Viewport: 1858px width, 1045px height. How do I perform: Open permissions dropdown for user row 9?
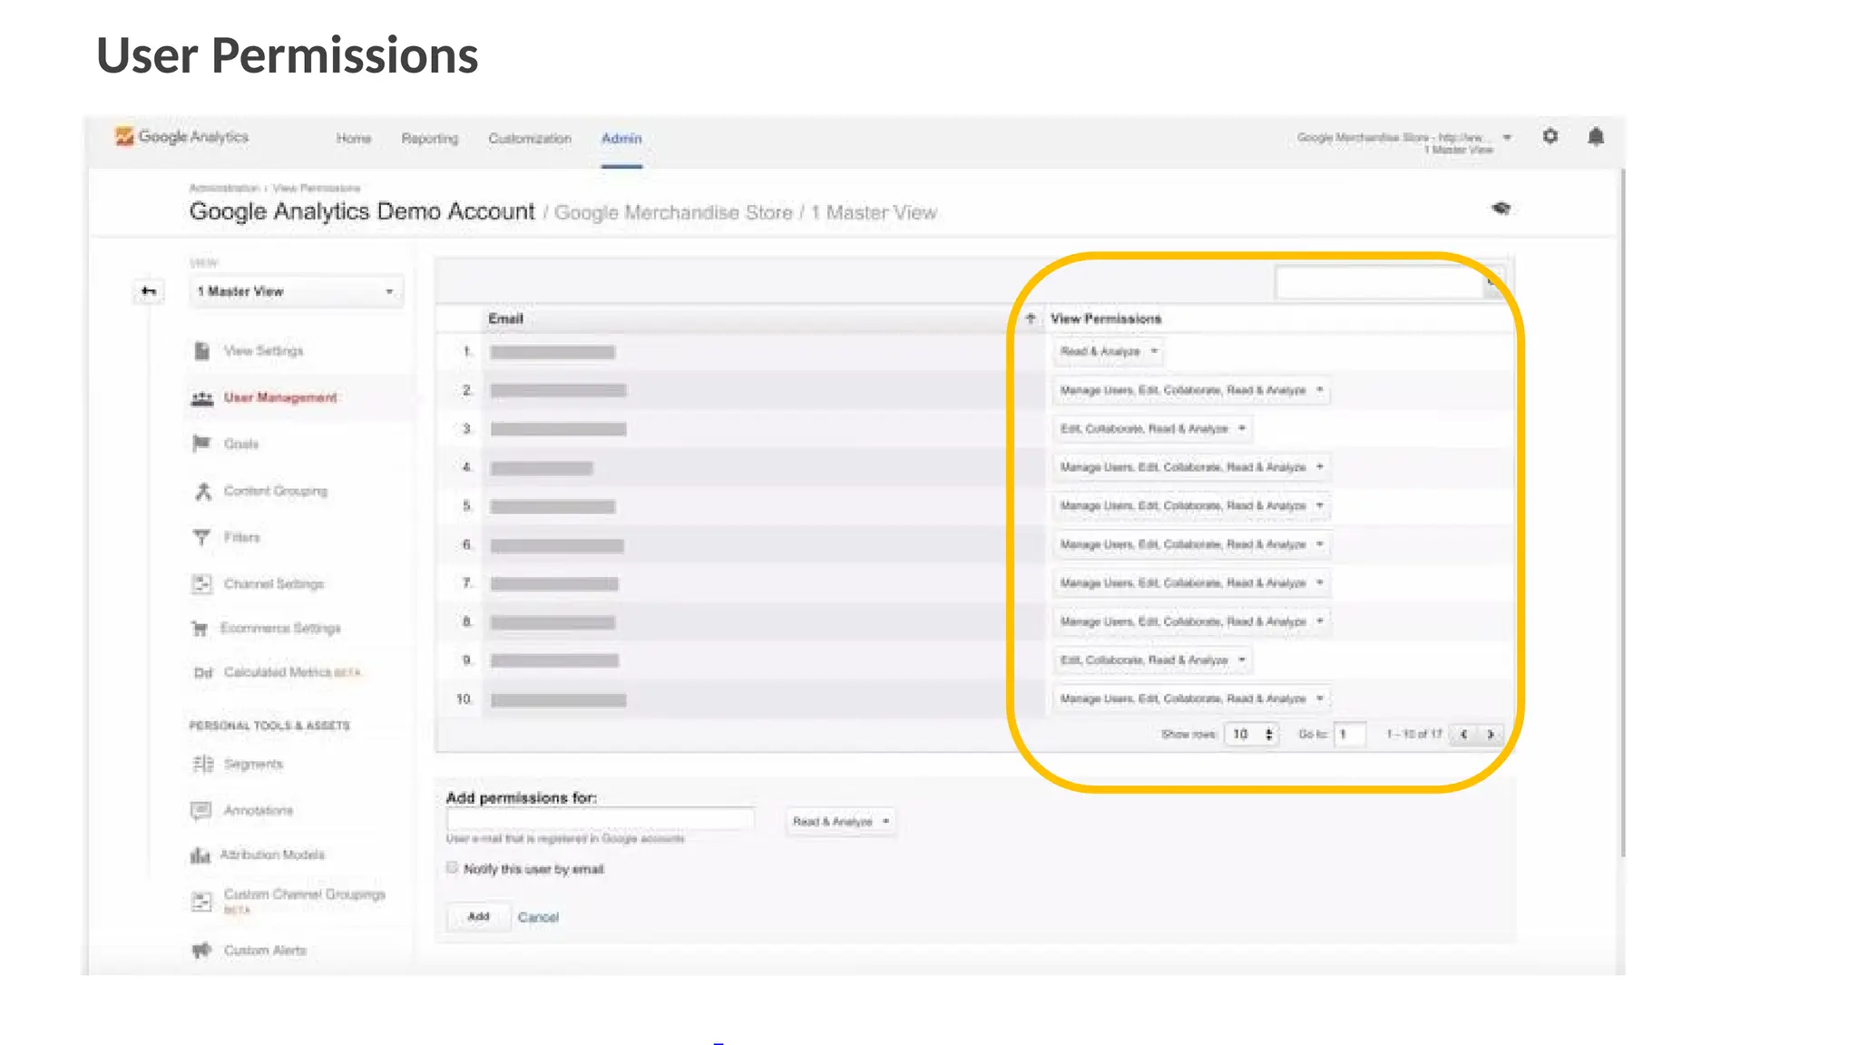[1152, 659]
